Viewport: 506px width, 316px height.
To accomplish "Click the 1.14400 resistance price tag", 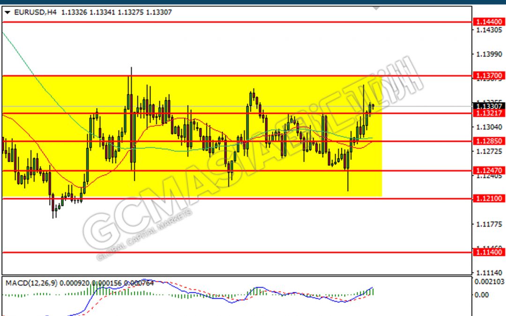I will point(488,22).
